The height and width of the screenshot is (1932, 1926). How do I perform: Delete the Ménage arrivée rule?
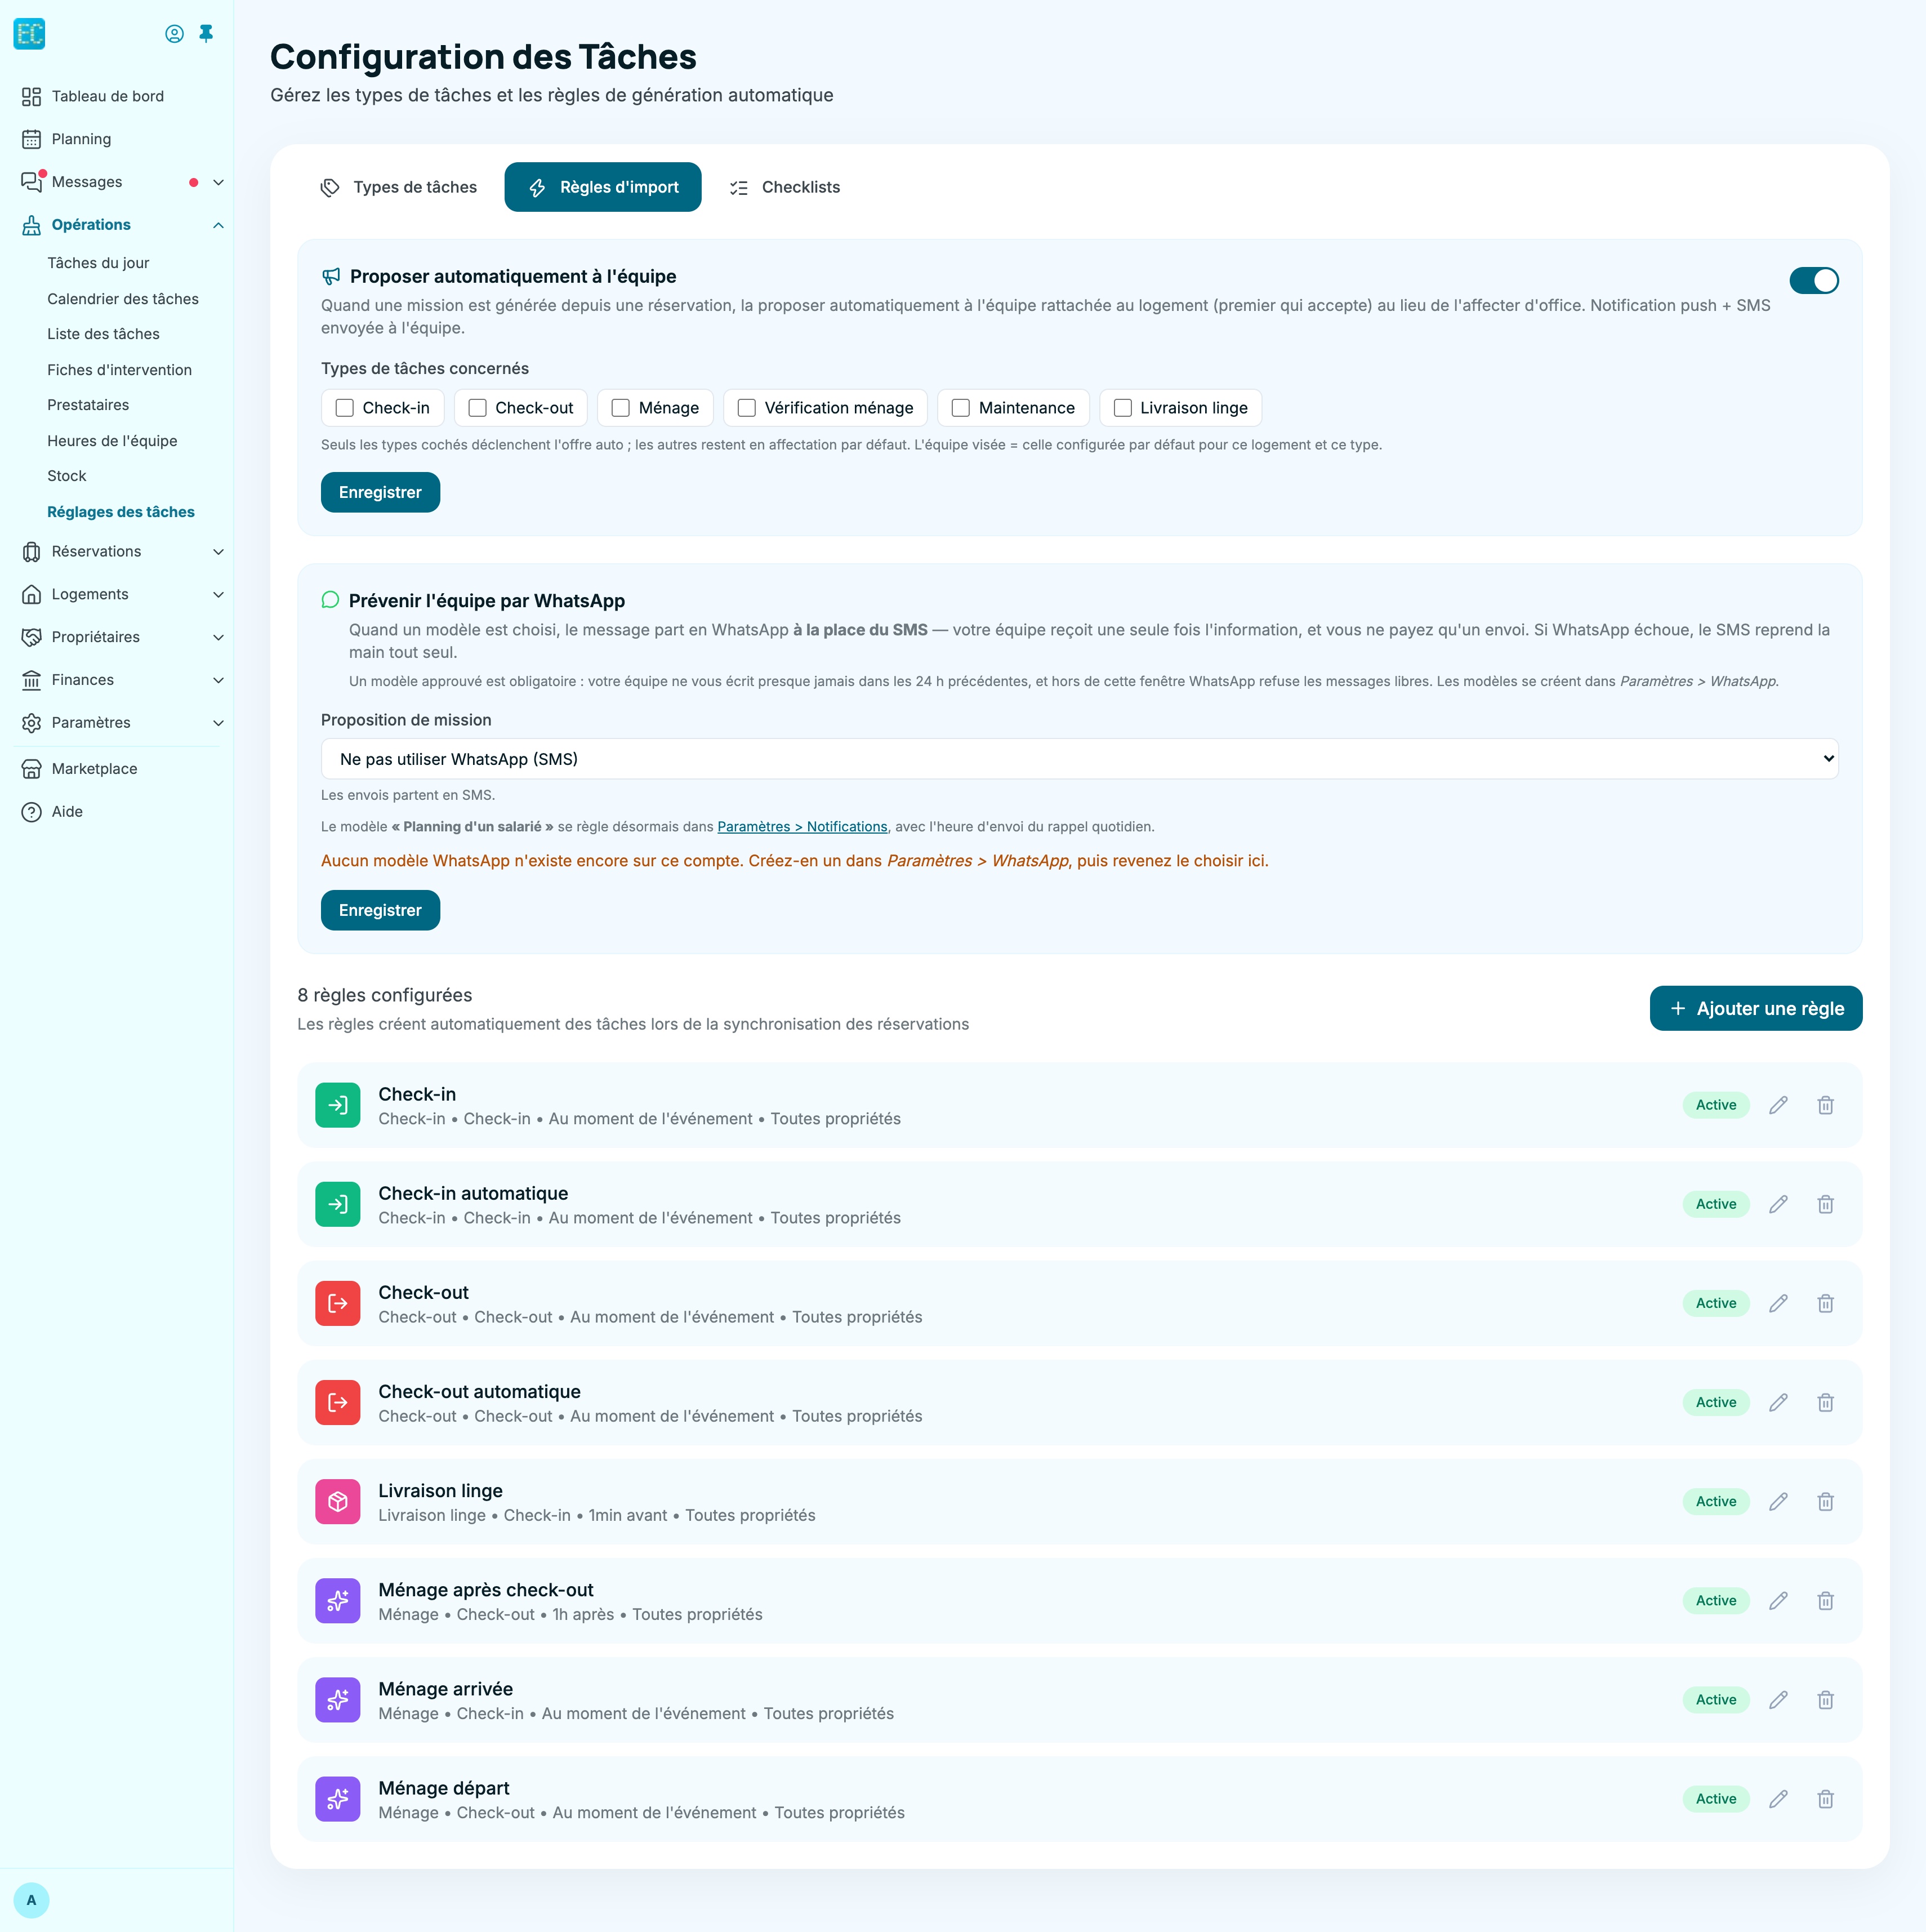pos(1825,1699)
